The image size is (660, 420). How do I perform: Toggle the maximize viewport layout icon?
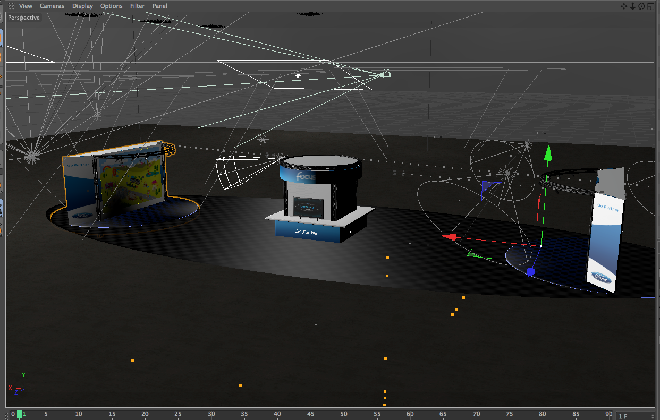[650, 6]
